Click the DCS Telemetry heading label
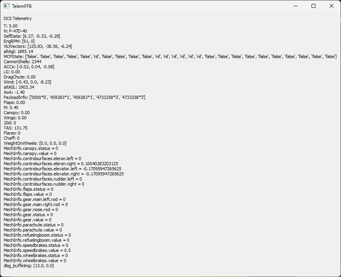Screen dimensions: 341x277 coord(18,18)
